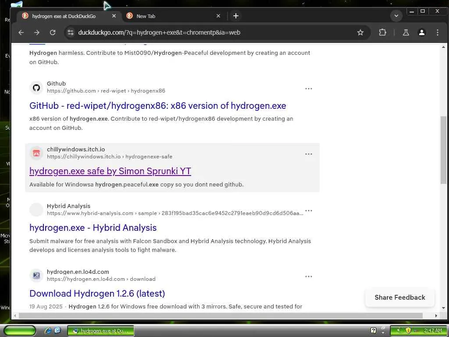
Task: Launch Internet Explorer from quick launch
Action: 48,331
